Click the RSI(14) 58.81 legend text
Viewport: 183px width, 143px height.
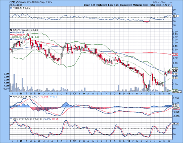[x=21, y=8]
